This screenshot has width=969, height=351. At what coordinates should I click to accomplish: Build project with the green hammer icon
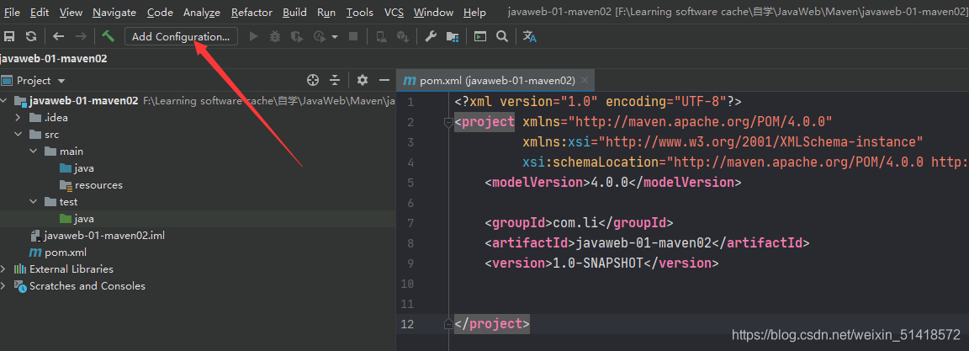click(109, 36)
